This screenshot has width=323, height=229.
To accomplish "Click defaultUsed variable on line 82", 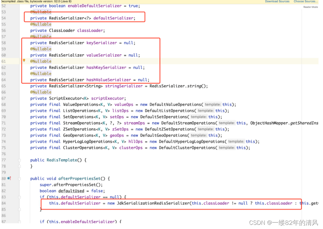I will [x=71, y=191].
